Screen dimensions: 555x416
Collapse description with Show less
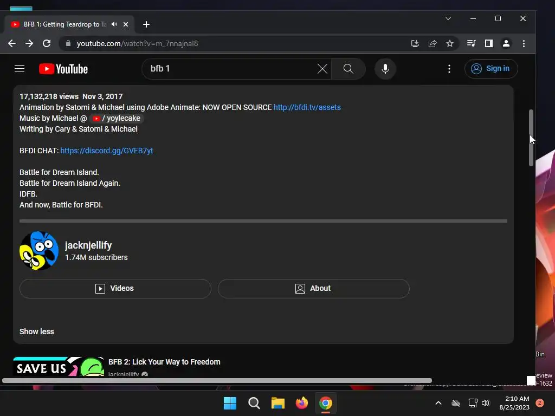coord(37,332)
